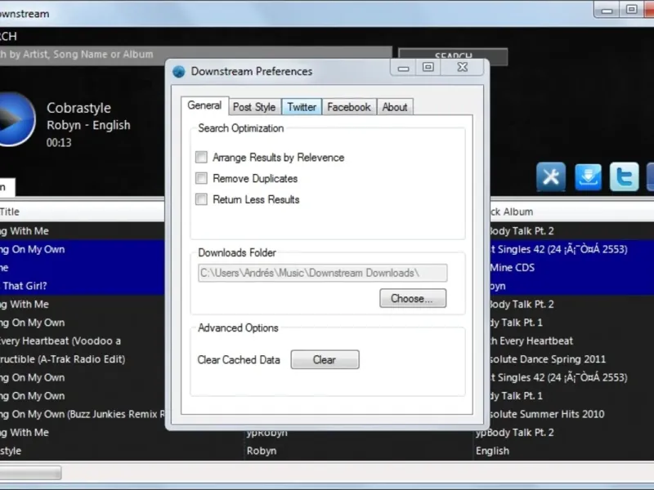Click the Downloads Folder path field

(322, 273)
